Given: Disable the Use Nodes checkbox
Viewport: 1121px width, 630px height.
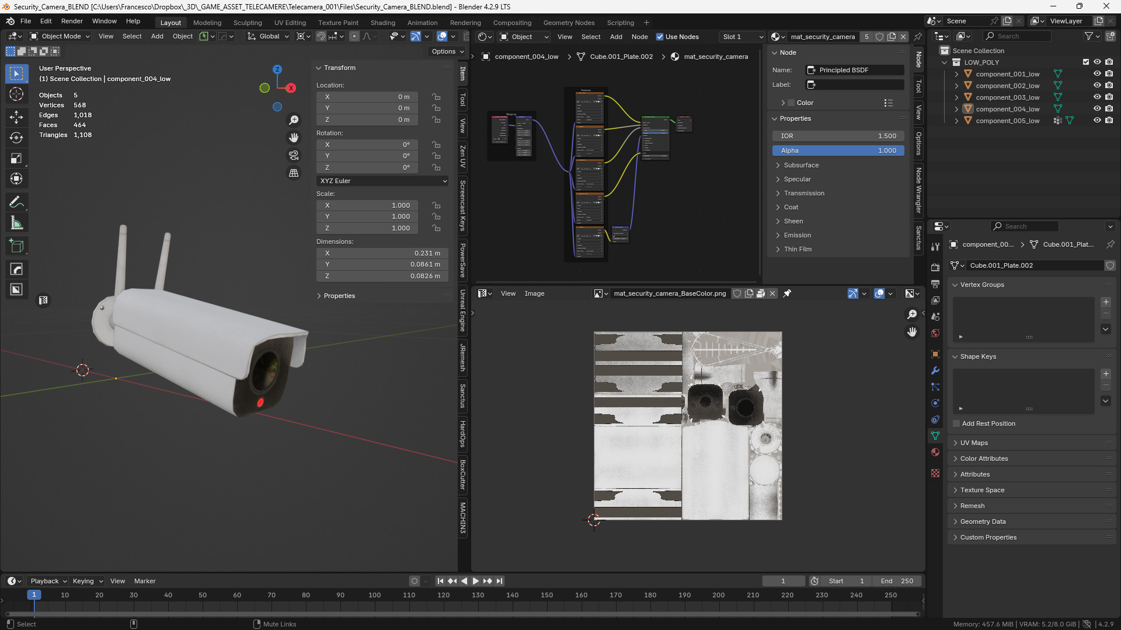Looking at the screenshot, I should point(660,37).
